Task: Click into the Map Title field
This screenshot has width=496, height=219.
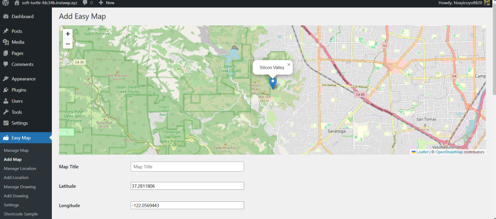Action: [x=187, y=167]
